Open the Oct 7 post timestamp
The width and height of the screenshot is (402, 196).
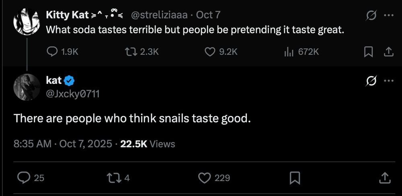pyautogui.click(x=208, y=15)
